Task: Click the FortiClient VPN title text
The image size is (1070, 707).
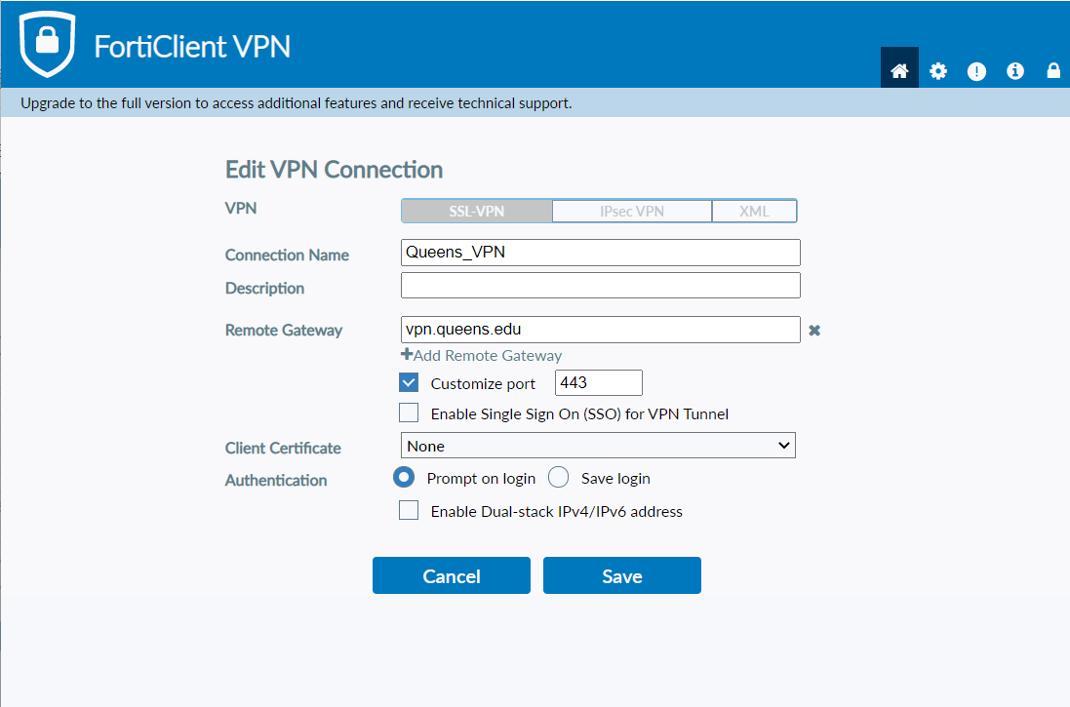Action: pyautogui.click(x=192, y=47)
